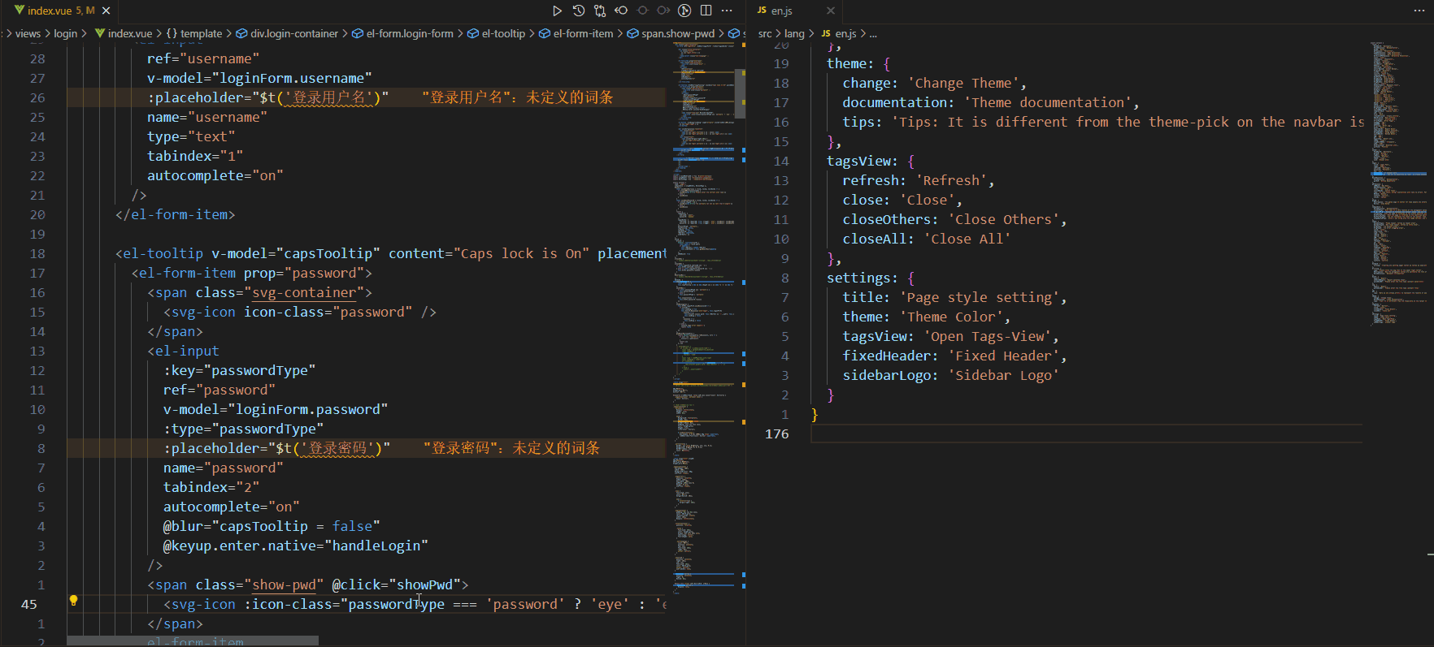Click the documentation: 'Theme documentation' line
1434x647 pixels.
tap(991, 102)
